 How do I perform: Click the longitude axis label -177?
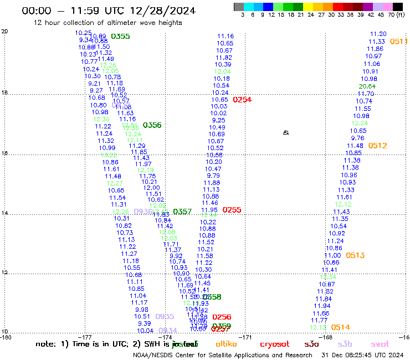pos(85,337)
